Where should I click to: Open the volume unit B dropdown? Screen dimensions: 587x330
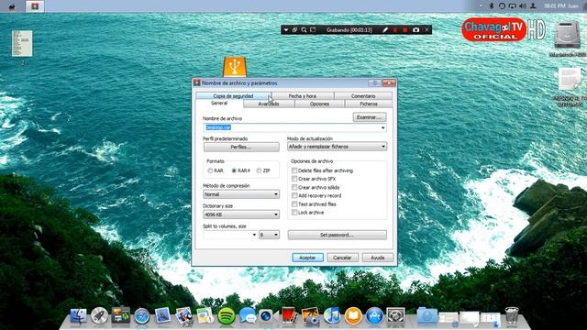coord(269,235)
